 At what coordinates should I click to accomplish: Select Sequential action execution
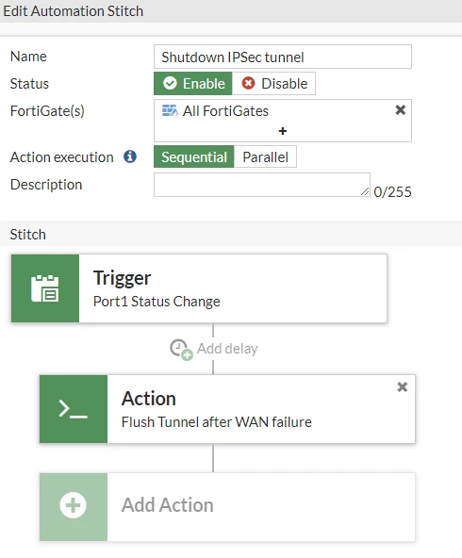[x=194, y=156]
